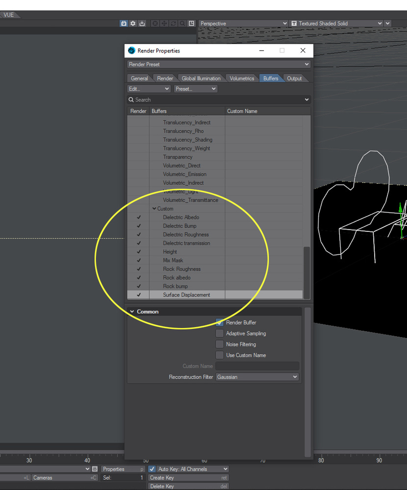Open the Edit dropdown in Buffers tab

(149, 89)
